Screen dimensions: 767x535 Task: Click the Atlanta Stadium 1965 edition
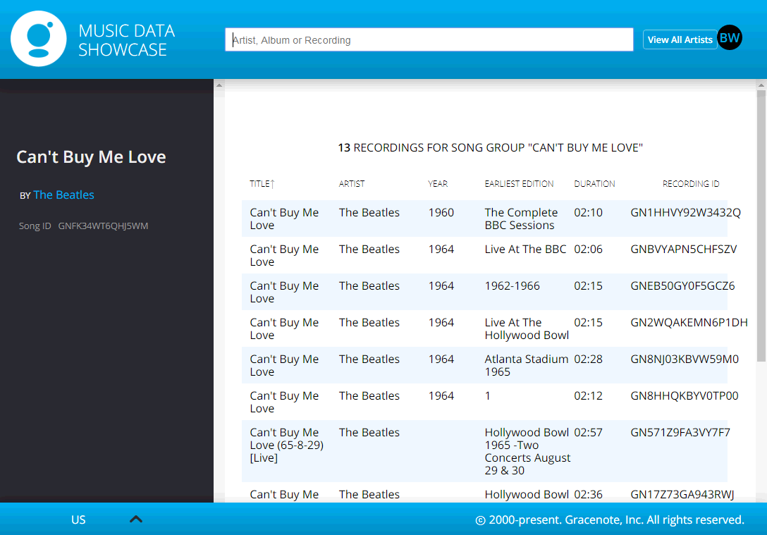(x=526, y=365)
